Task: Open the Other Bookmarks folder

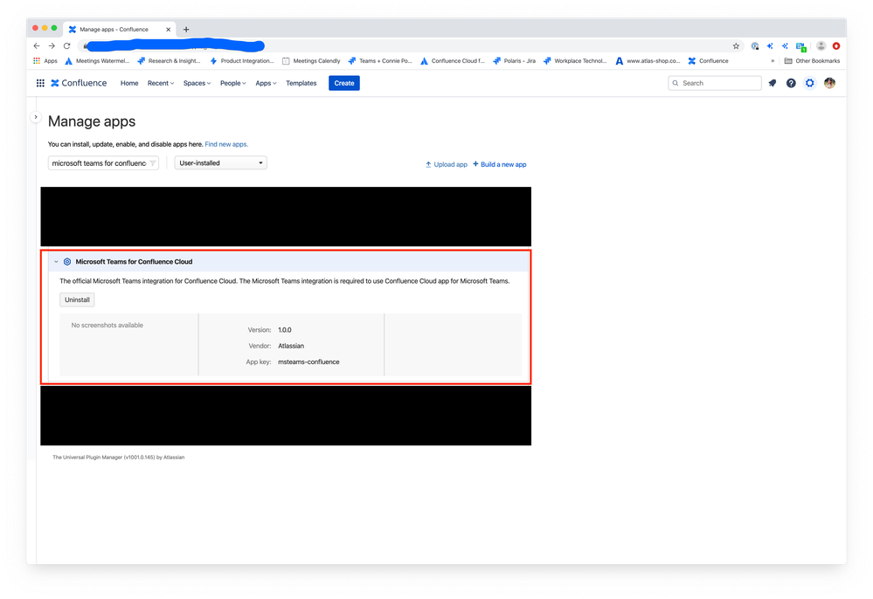Action: [812, 61]
